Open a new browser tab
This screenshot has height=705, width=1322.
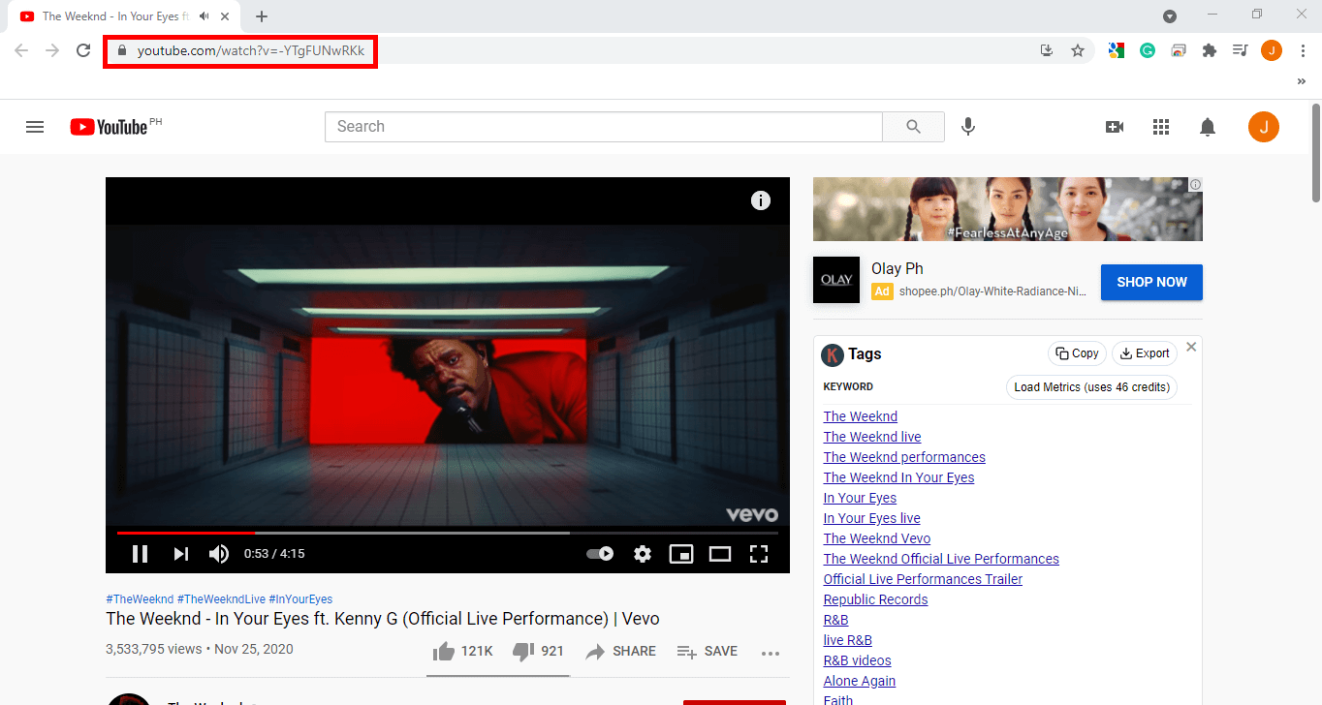tap(262, 16)
